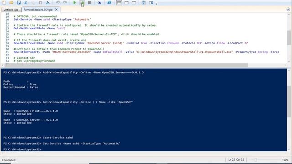Click the New-ItemProperty line 31
The width and height of the screenshot is (292, 164).
[146, 52]
